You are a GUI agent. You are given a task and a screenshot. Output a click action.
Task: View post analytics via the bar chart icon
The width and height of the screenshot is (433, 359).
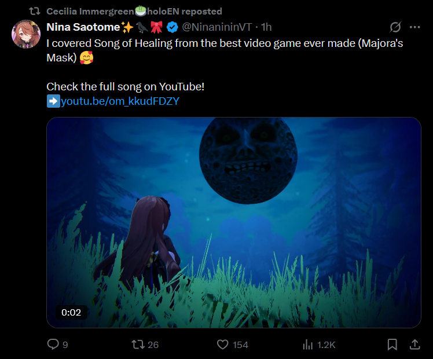coord(308,345)
